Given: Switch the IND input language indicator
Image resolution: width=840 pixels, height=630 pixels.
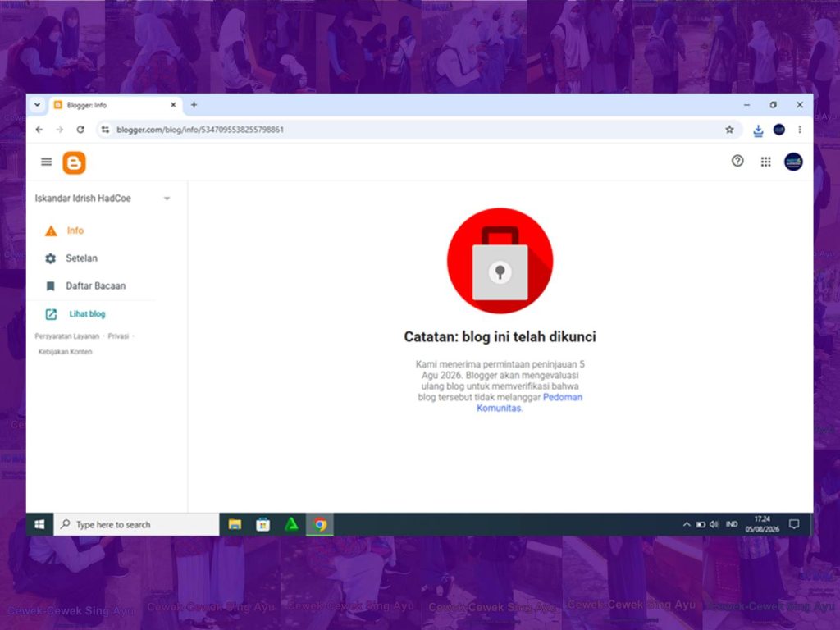Looking at the screenshot, I should pos(732,524).
